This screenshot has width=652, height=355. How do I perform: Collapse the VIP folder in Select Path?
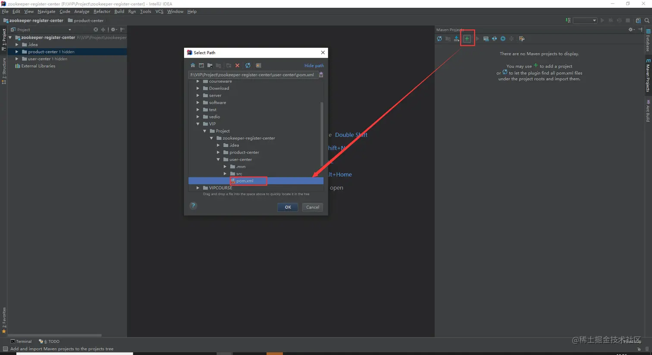[198, 124]
